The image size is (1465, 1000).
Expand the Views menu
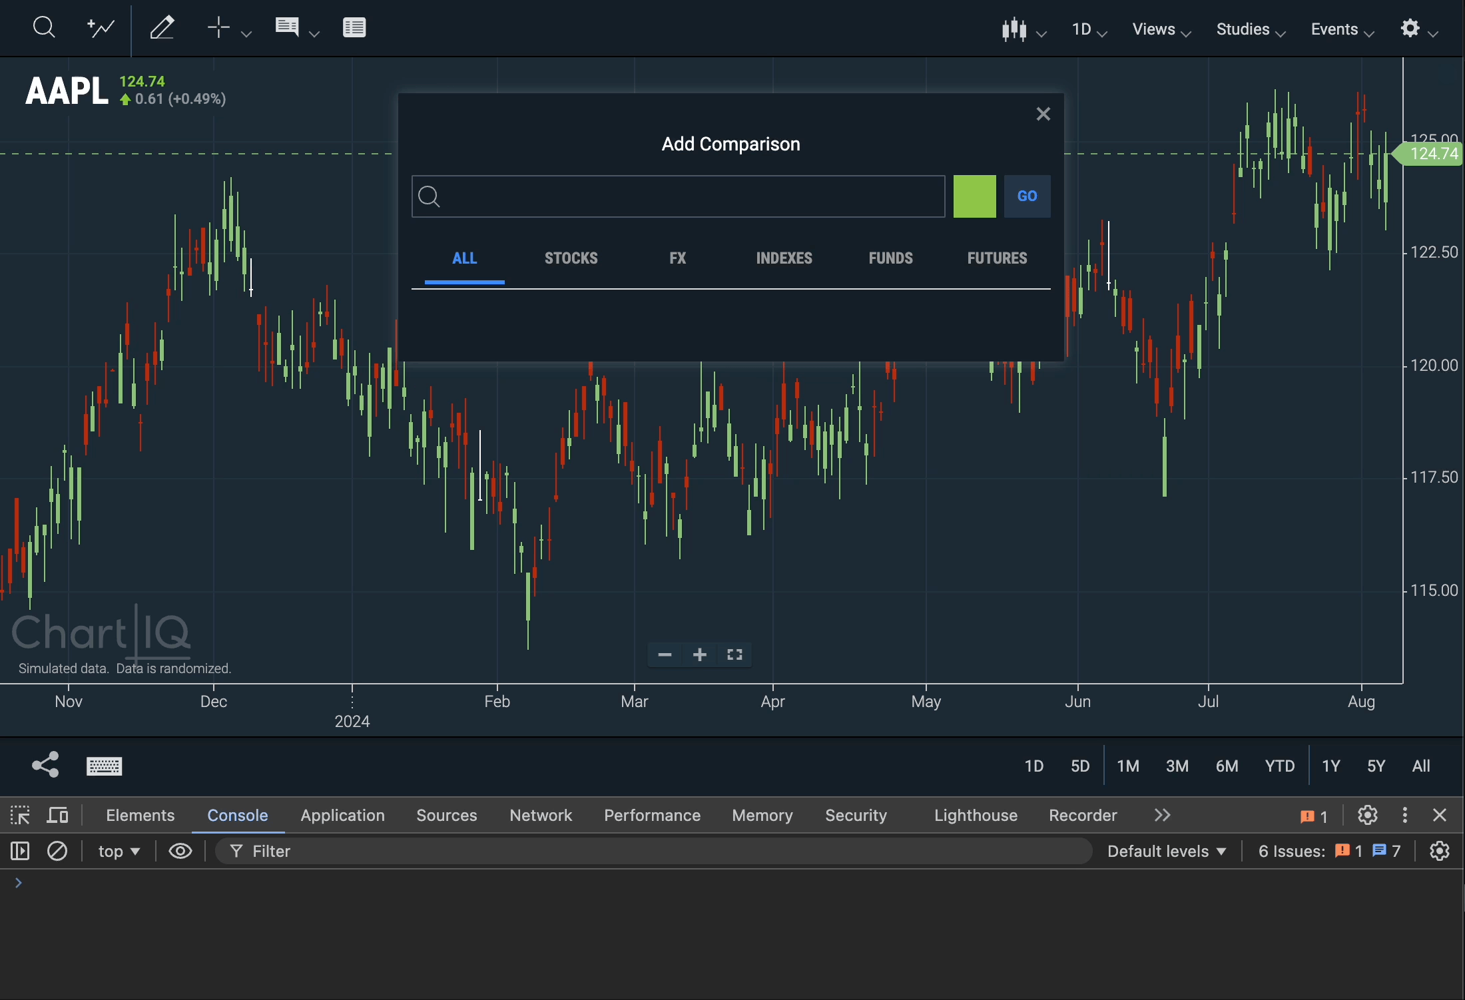(x=1162, y=29)
